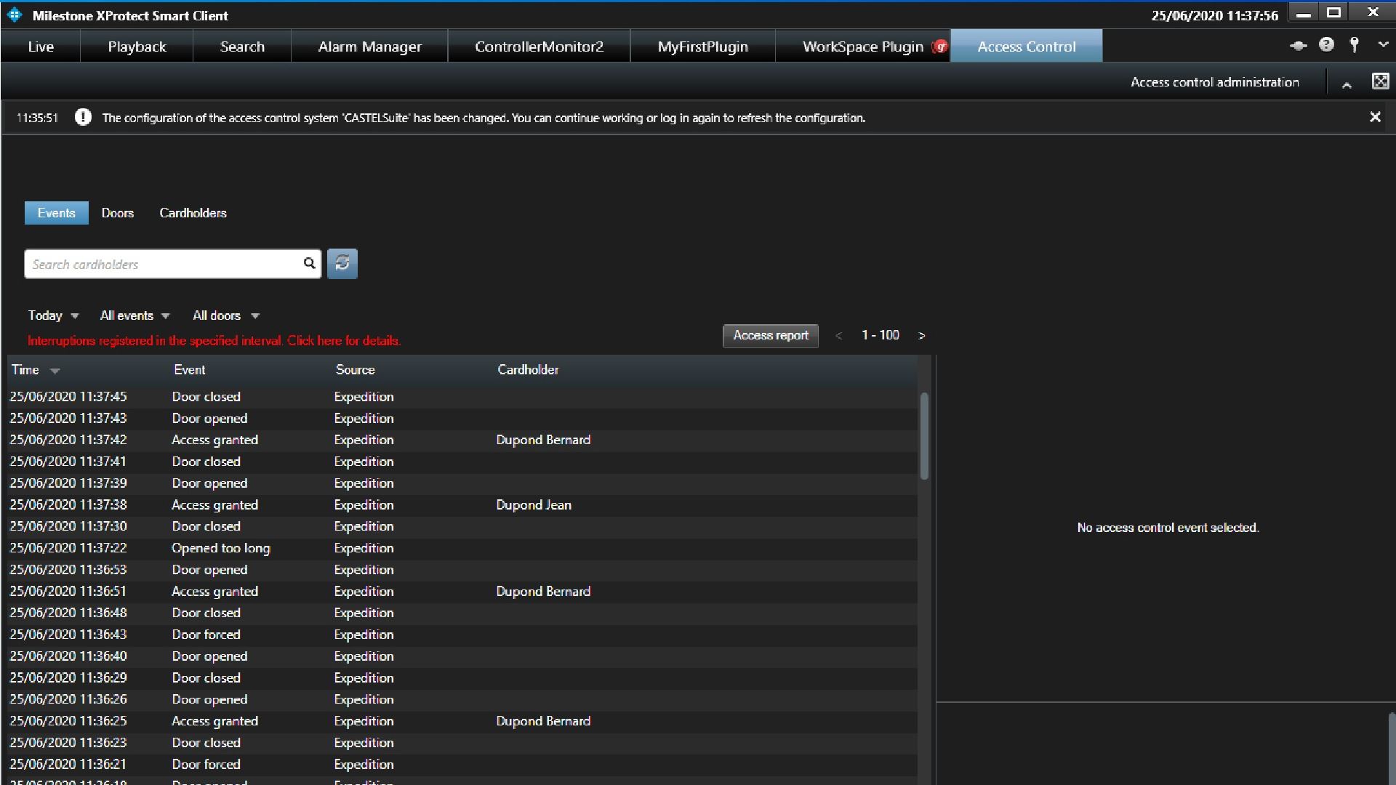Select Door closed row at 11:37:41
Image resolution: width=1396 pixels, height=785 pixels.
point(462,462)
